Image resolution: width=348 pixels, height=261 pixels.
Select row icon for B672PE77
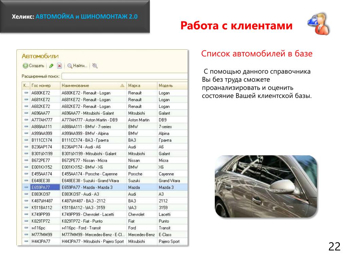[x=26, y=160]
